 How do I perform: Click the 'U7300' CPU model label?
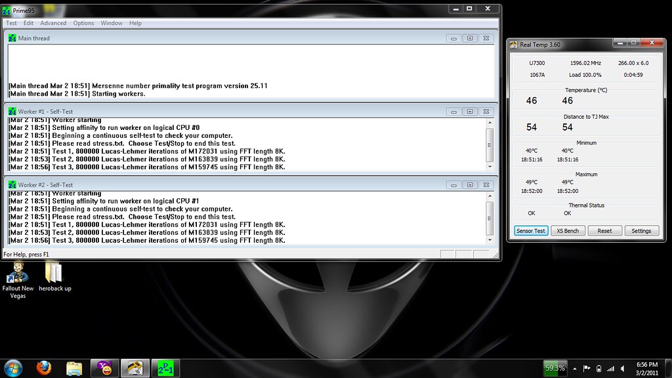[537, 63]
